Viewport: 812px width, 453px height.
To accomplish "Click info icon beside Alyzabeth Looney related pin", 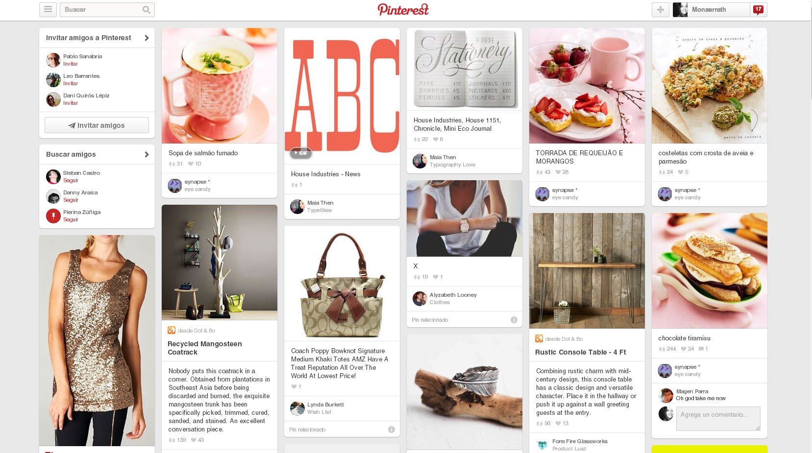I will click(514, 320).
